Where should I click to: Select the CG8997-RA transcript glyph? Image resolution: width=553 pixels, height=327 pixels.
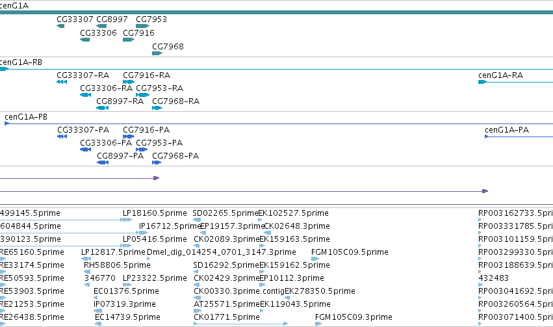pyautogui.click(x=102, y=108)
